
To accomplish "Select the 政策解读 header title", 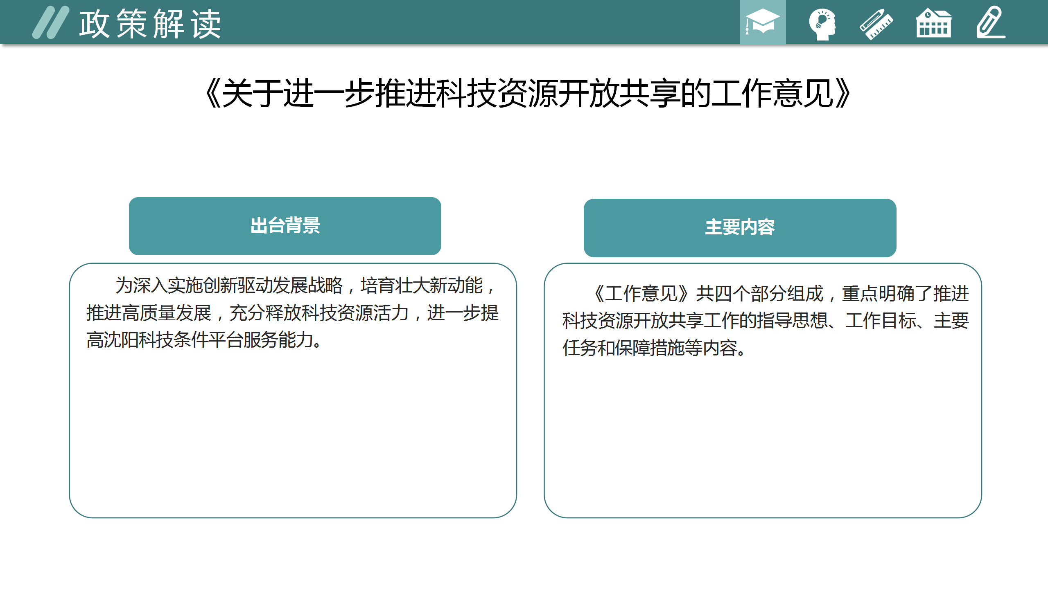I will [x=150, y=24].
